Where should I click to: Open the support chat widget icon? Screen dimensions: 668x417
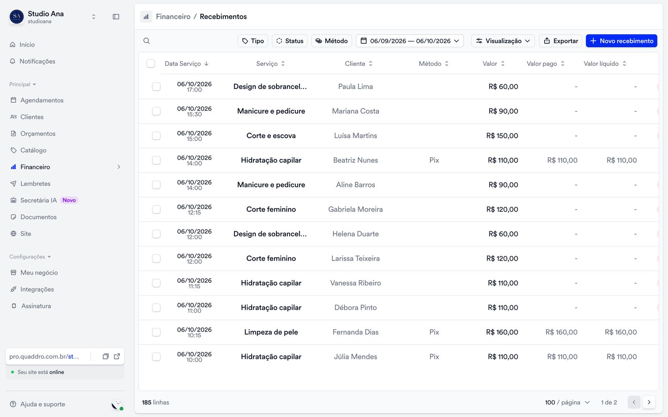(117, 404)
